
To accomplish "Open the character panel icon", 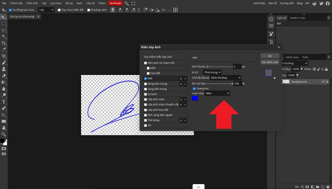I will click(x=271, y=42).
